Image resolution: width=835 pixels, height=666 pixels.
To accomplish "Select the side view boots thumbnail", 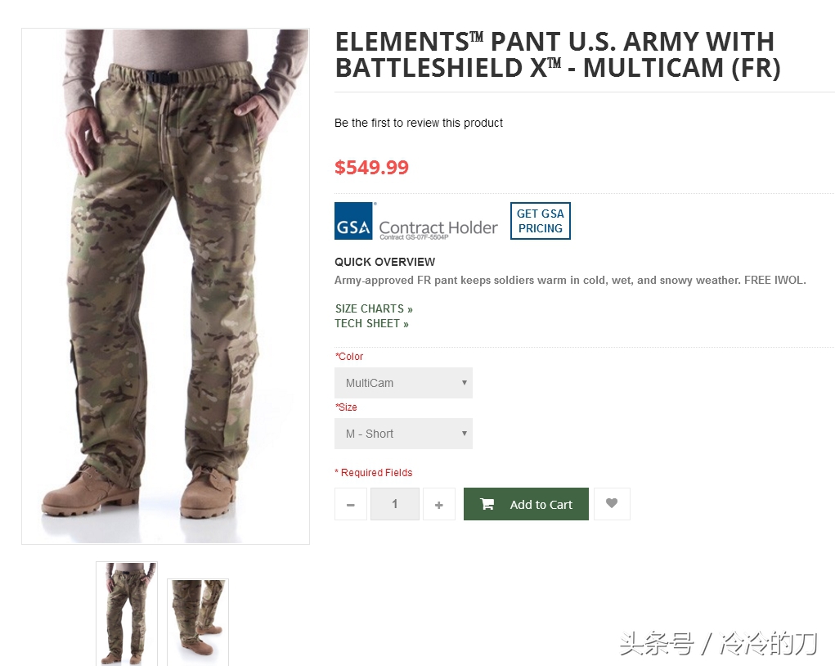I will point(198,622).
